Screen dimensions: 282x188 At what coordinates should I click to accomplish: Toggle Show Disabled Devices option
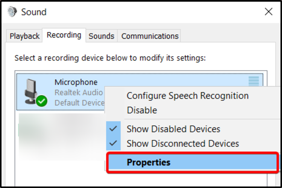click(173, 129)
